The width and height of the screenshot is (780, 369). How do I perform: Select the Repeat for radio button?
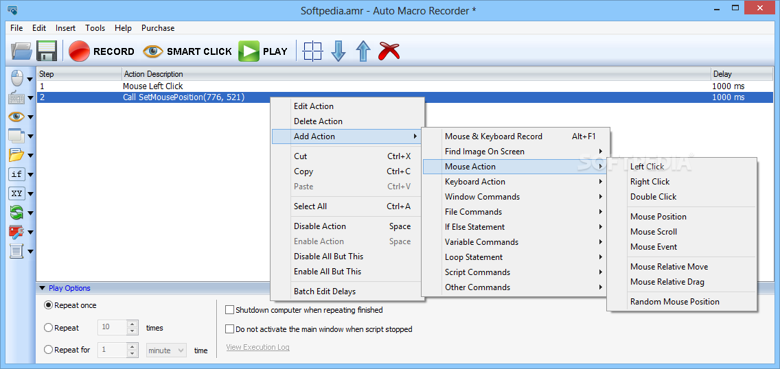[48, 350]
